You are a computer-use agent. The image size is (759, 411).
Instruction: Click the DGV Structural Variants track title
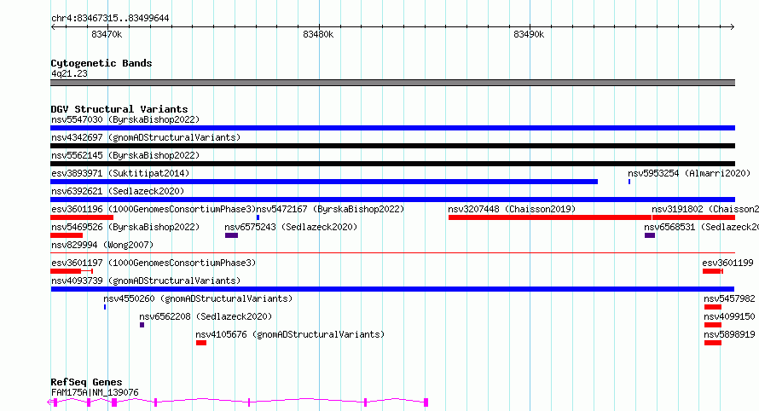point(119,109)
